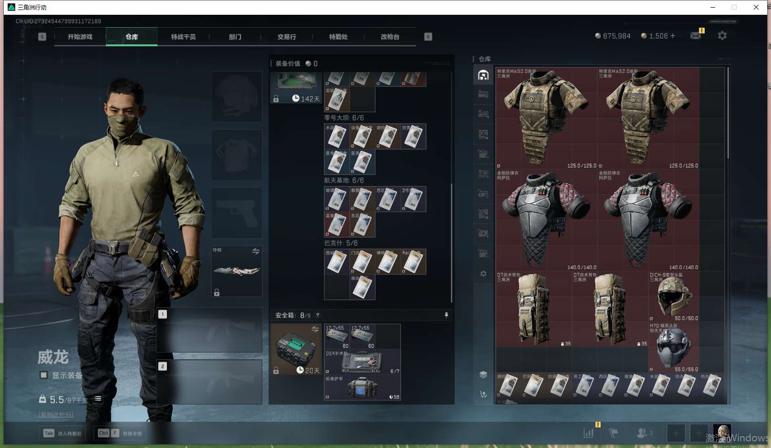Image resolution: width=771 pixels, height=448 pixels.
Task: Open the 部门 tab
Action: (235, 37)
